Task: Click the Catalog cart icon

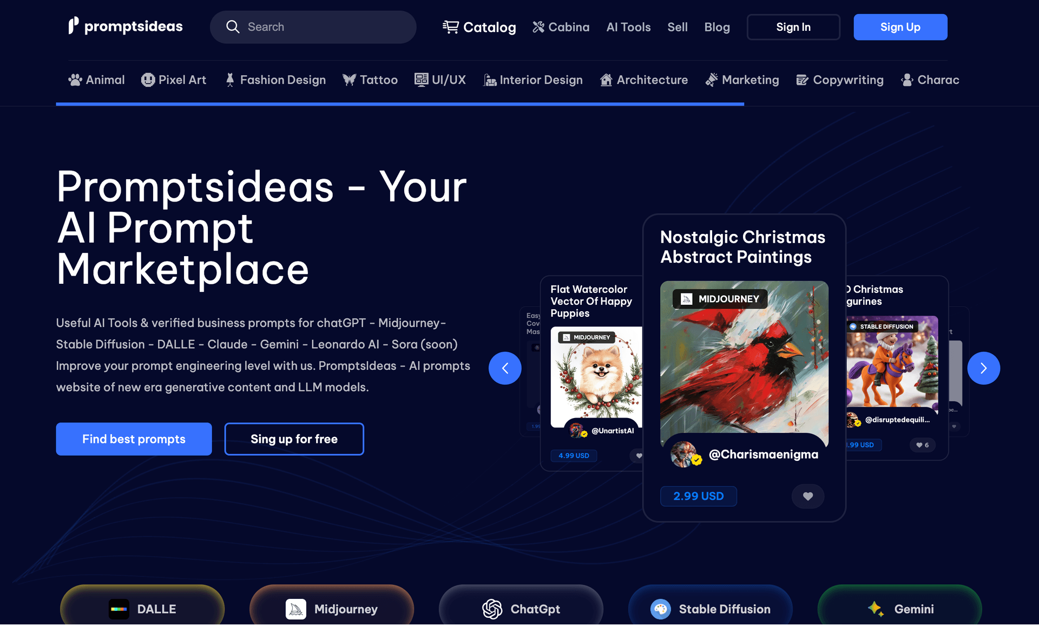Action: point(450,27)
